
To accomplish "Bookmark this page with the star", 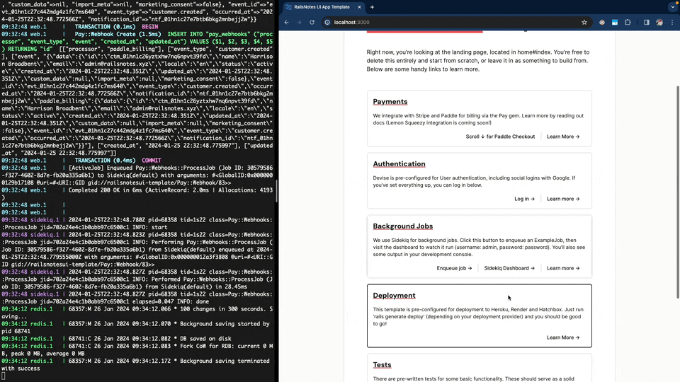I will coord(584,22).
